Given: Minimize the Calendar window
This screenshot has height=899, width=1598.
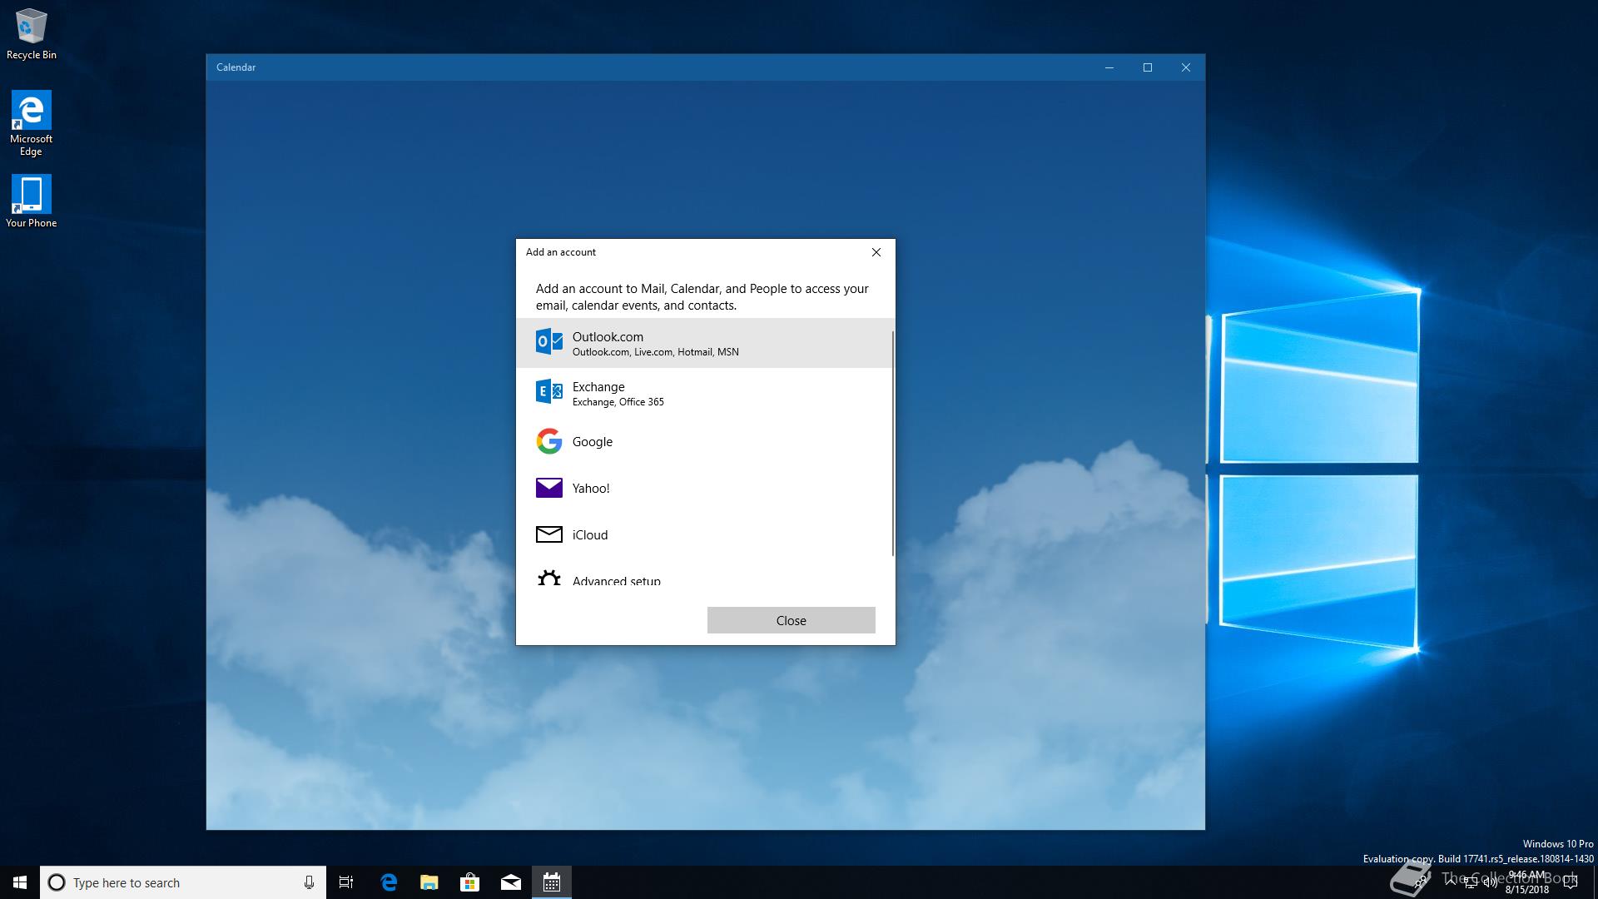Looking at the screenshot, I should click(1109, 67).
